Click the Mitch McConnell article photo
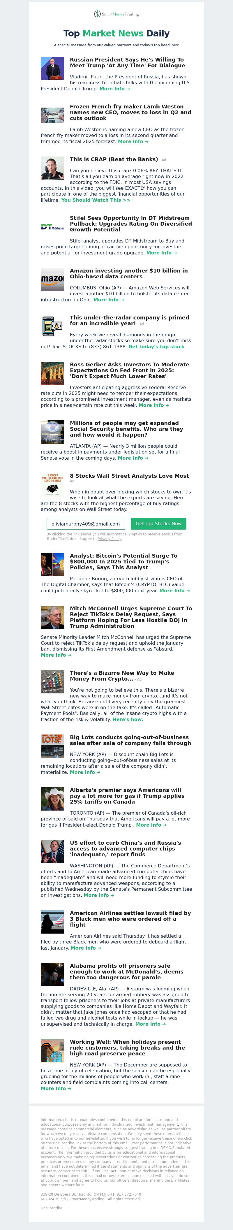Screen dimensions: 233x1230 (52, 618)
